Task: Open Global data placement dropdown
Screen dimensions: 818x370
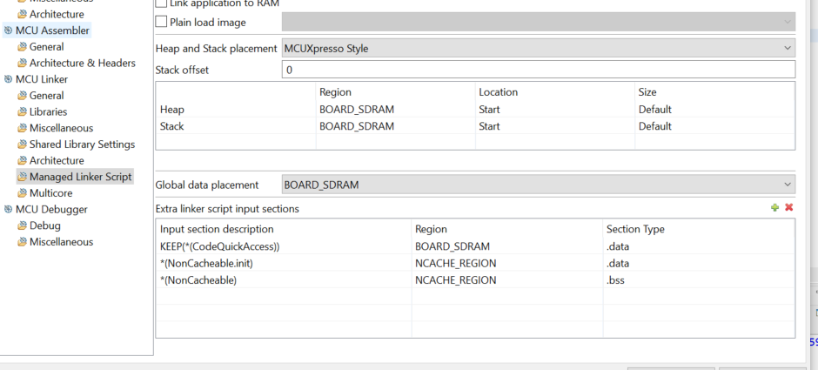Action: 538,185
